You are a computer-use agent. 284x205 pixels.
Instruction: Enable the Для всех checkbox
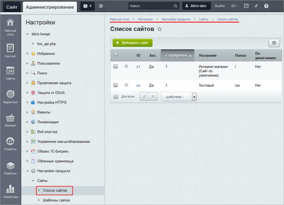(116, 97)
